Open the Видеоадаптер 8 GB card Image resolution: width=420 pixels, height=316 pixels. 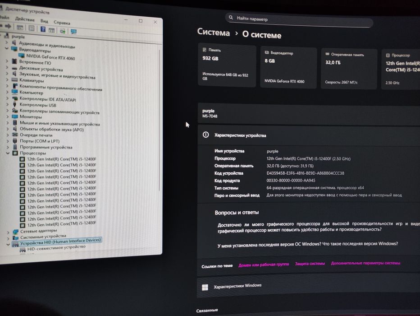pos(288,68)
